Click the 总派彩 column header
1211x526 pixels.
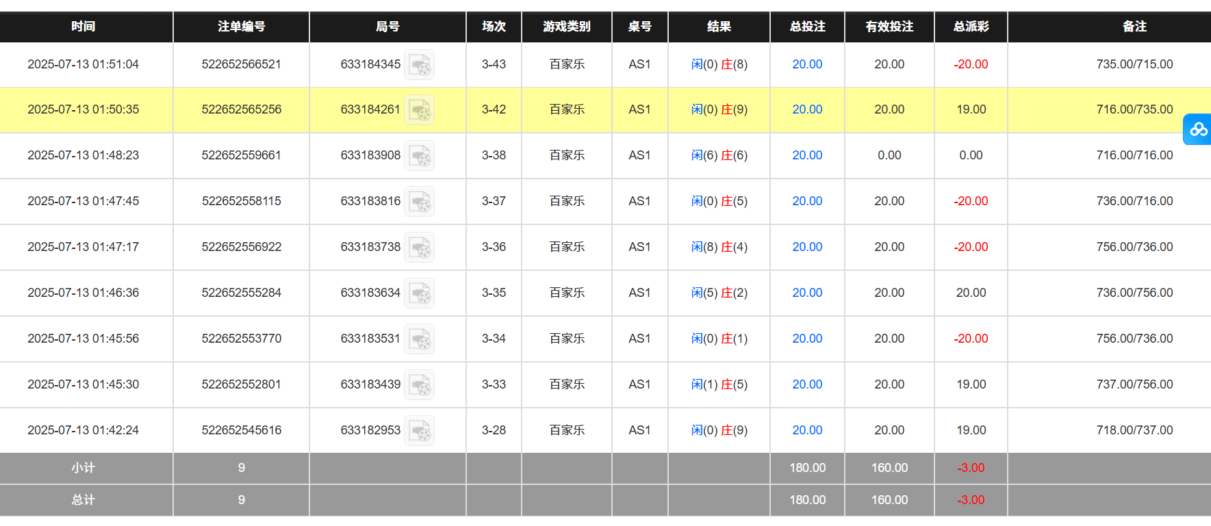(x=971, y=27)
